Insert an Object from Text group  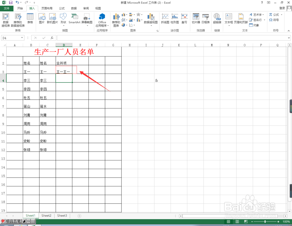pyautogui.click(x=254, y=25)
